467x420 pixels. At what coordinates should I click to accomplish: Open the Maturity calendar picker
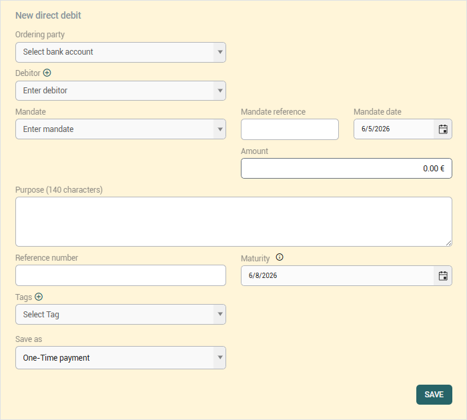pos(443,275)
